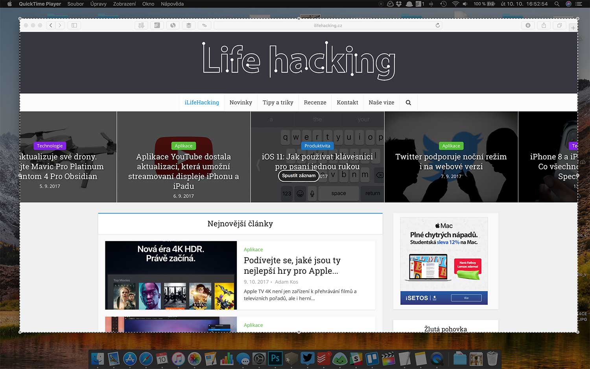
Task: Click the two-arrows swap extension icon in toolbar
Action: [x=205, y=25]
